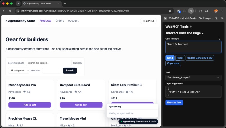This screenshot has height=128, width=226.
Task: Click the $149 price
Action: [12, 99]
